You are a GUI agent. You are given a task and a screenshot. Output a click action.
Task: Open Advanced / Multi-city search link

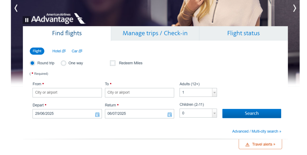(257, 131)
